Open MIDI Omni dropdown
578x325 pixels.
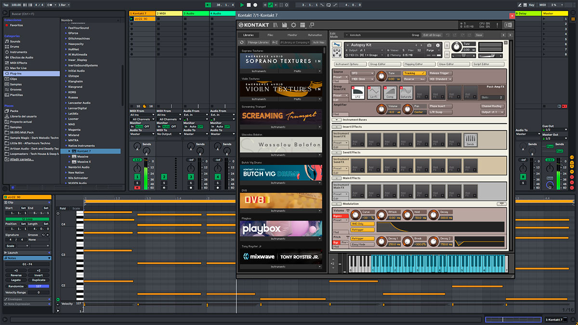(362, 79)
